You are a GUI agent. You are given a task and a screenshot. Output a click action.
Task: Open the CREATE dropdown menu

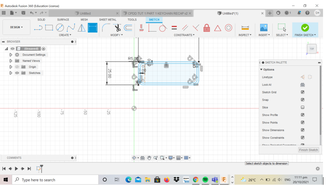click(65, 35)
